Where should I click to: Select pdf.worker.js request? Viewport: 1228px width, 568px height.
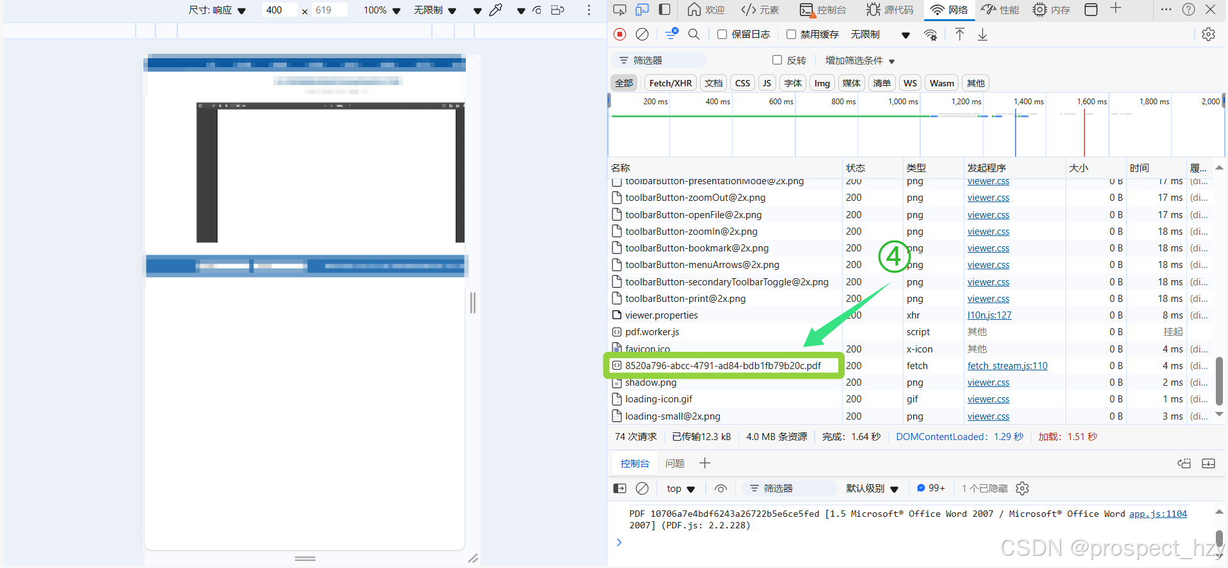coord(652,332)
